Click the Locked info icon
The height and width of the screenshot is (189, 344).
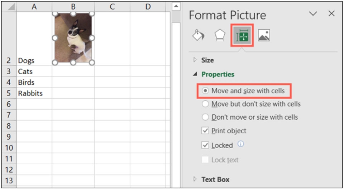pos(241,144)
